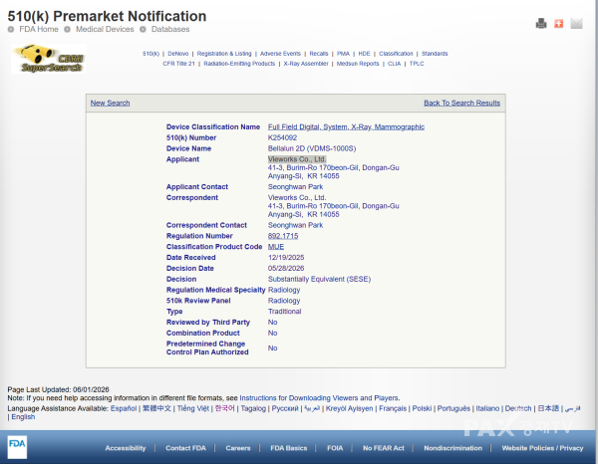Open the CLIA link
598x464 pixels.
coord(395,64)
